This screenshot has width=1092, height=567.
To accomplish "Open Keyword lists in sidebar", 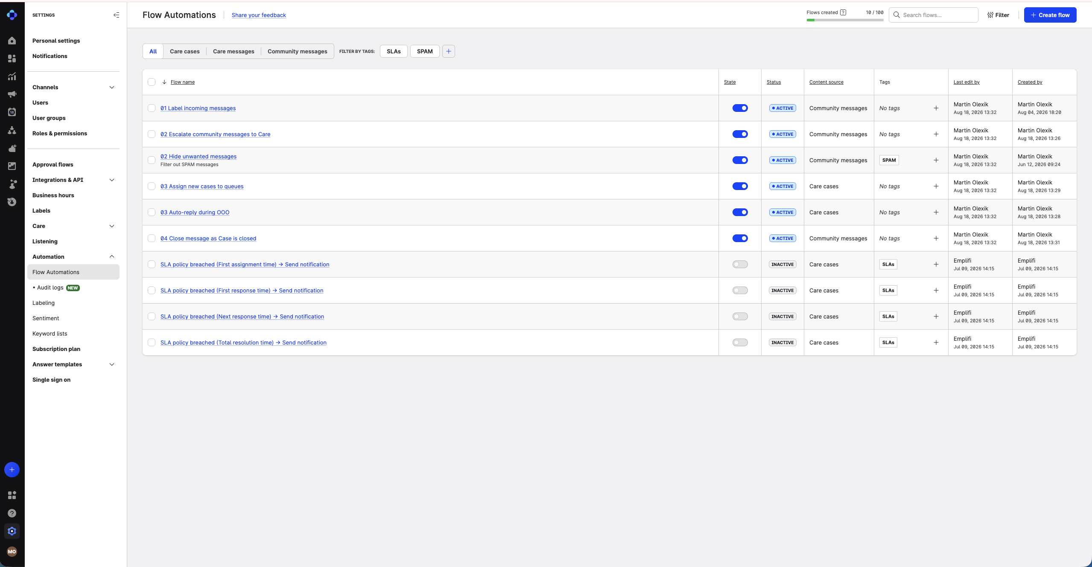I will [50, 333].
